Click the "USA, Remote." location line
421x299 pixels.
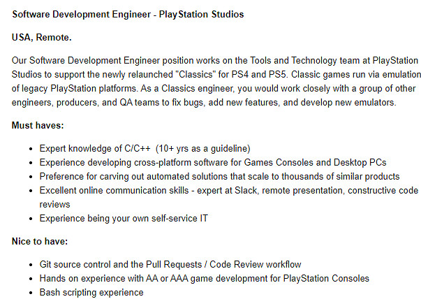coord(42,36)
